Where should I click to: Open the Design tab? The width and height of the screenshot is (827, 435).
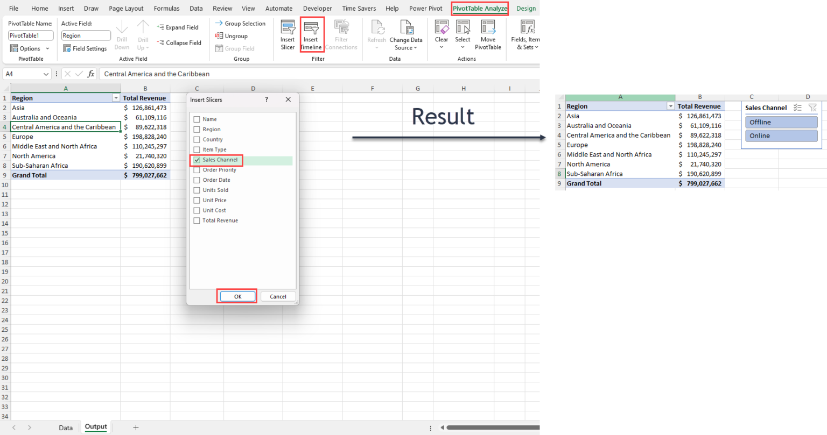526,9
